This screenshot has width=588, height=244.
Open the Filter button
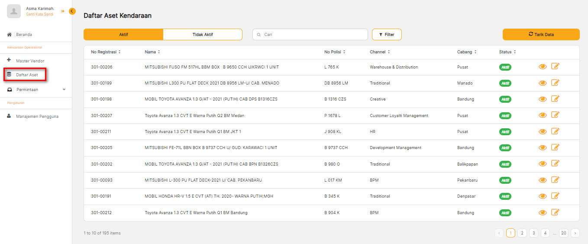point(387,35)
